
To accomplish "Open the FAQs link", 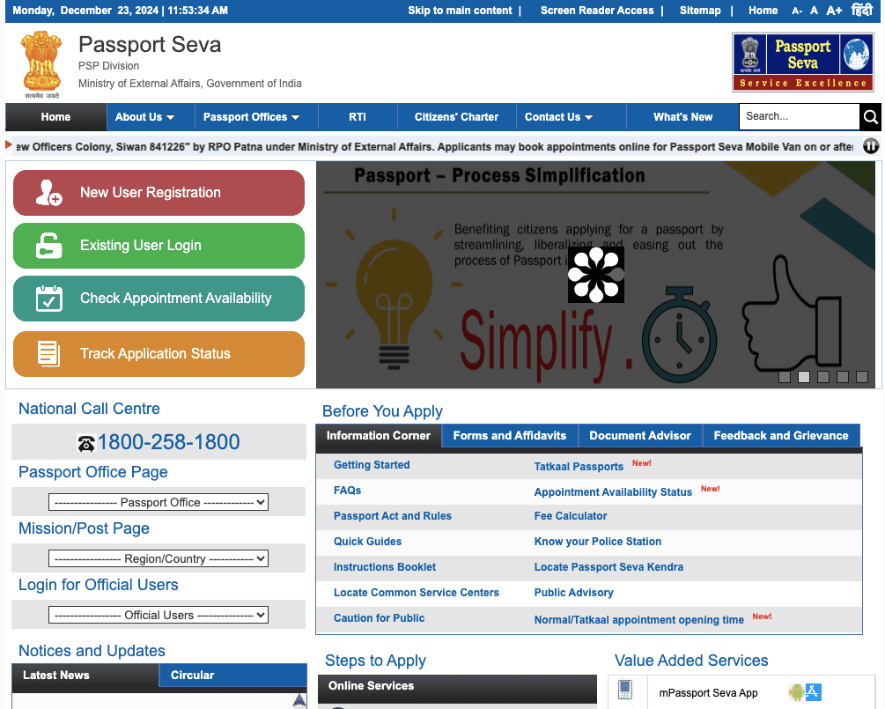I will [347, 490].
